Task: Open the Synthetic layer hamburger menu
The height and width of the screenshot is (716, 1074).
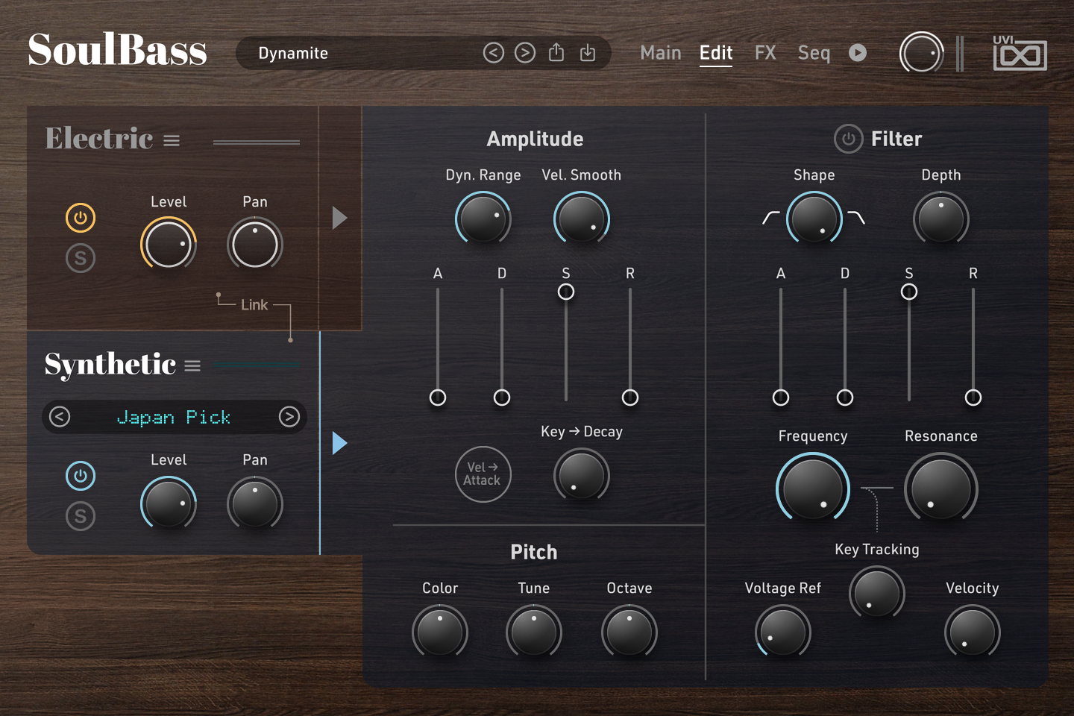Action: [x=192, y=366]
